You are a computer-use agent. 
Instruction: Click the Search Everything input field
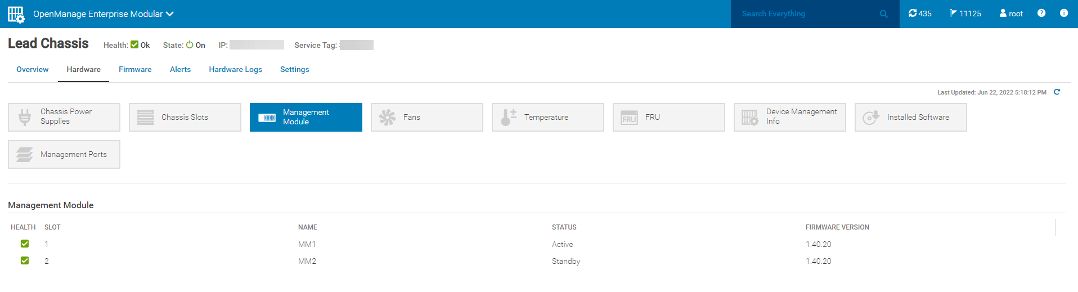pos(805,14)
